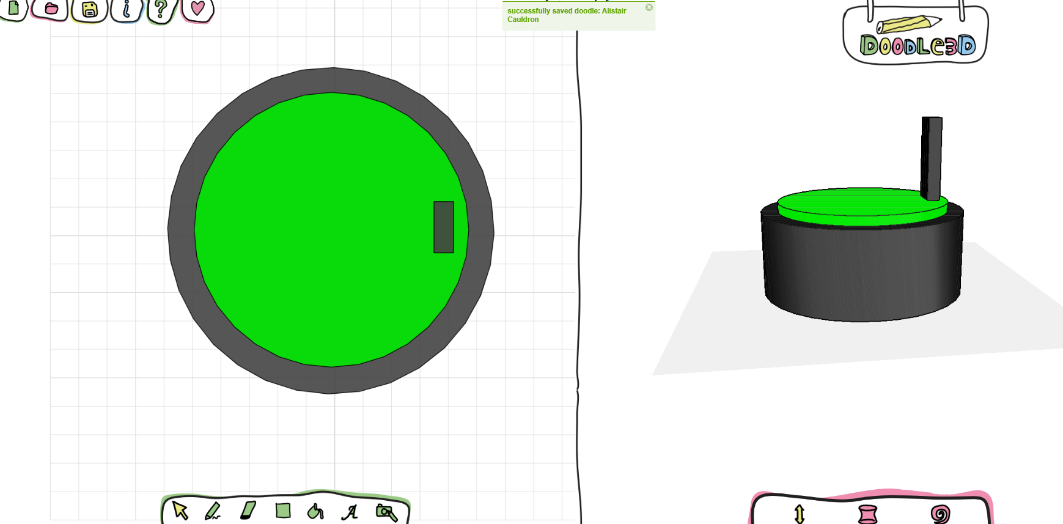Select the pink spiral twist tool

click(941, 514)
